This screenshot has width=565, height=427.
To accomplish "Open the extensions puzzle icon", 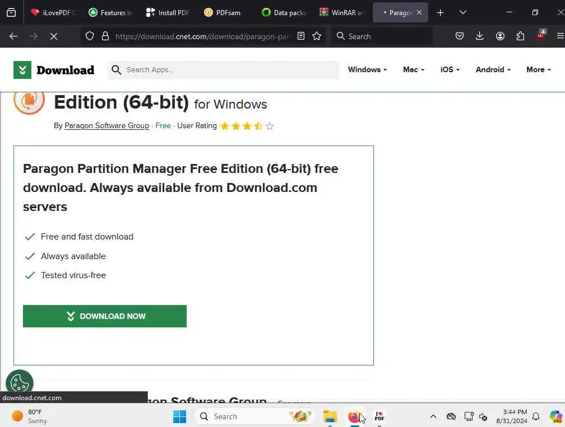I will [520, 36].
